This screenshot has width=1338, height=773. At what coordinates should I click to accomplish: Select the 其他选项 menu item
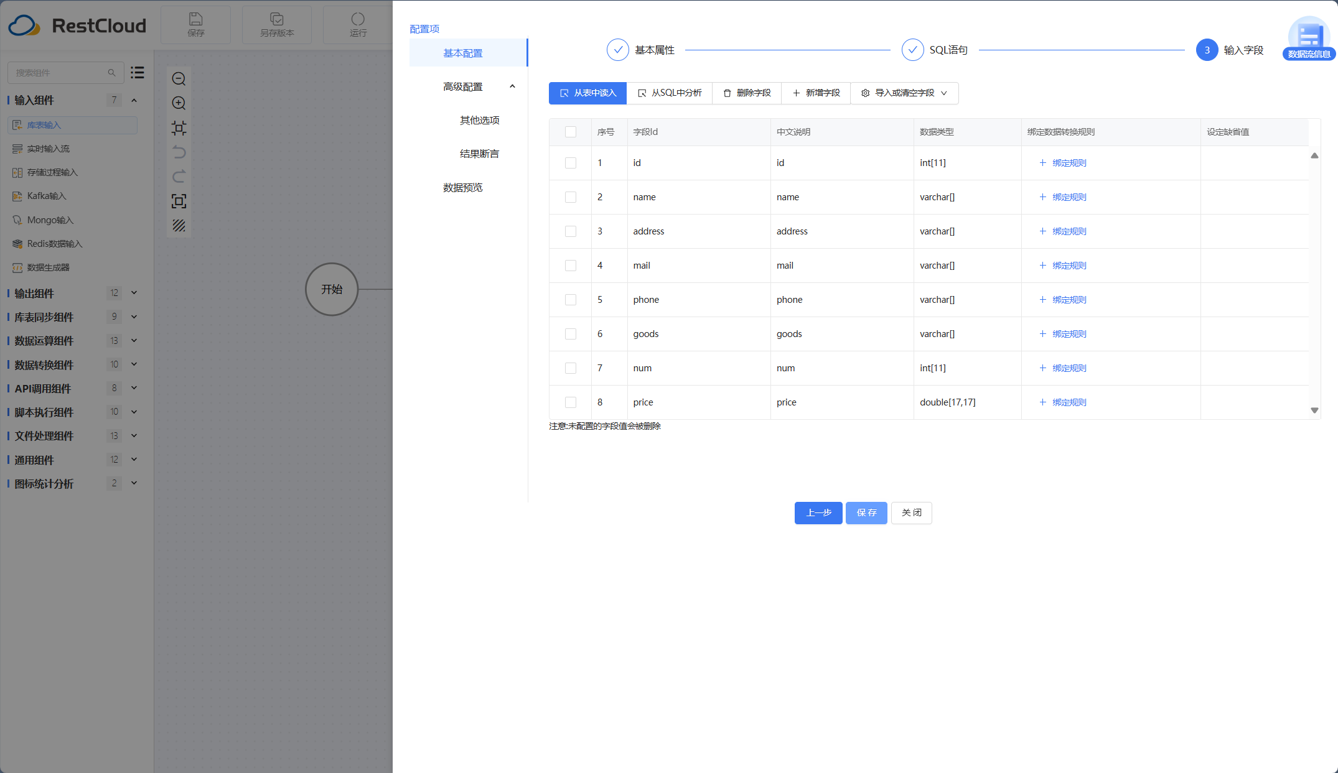click(479, 120)
